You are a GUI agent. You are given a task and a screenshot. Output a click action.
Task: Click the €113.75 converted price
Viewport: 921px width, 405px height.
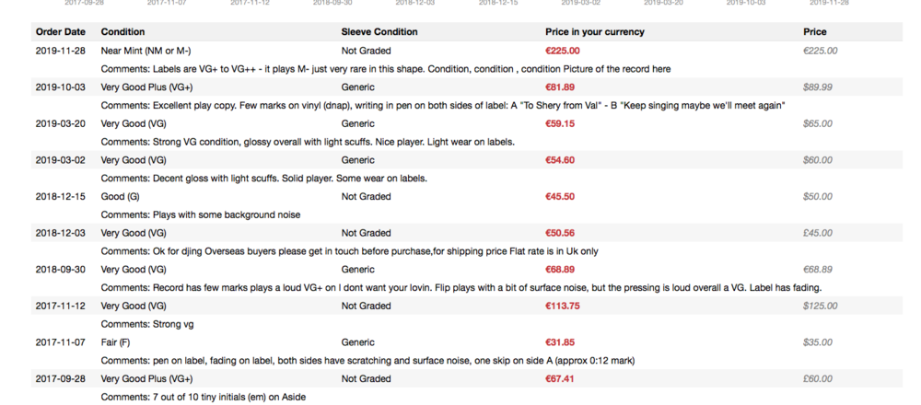562,306
